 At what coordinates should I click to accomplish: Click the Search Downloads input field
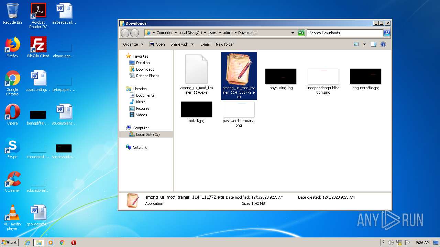tap(345, 33)
